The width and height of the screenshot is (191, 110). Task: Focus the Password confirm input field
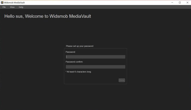[x=95, y=67]
